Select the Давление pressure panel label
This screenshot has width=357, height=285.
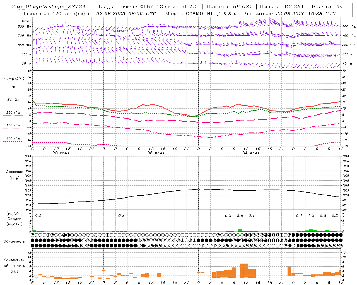[x=15, y=172]
